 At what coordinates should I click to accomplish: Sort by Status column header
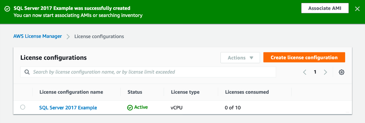135,92
